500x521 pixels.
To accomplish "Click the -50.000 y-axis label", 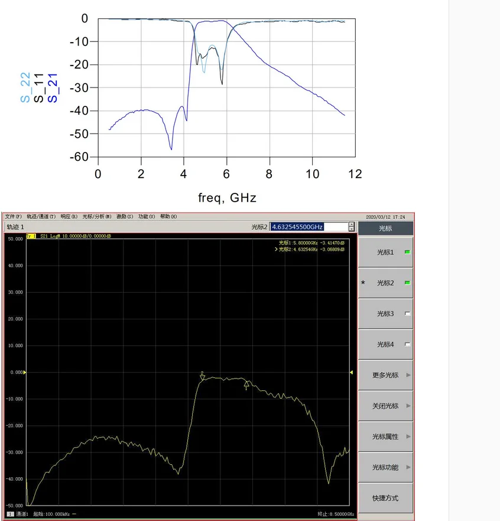I will (x=15, y=506).
